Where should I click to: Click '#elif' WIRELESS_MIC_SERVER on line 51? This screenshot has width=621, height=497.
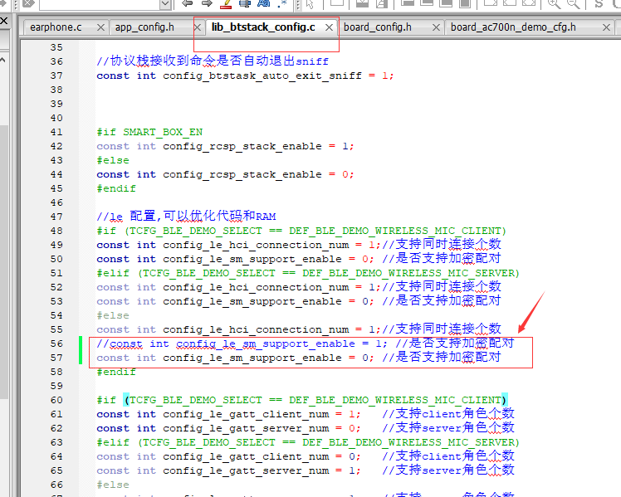pos(308,273)
